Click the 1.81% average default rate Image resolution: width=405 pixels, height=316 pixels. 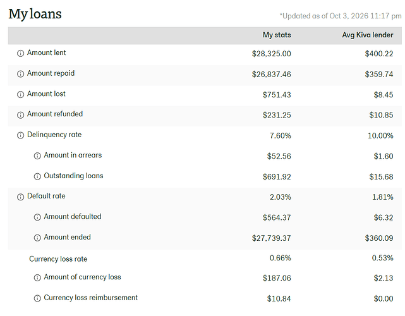click(382, 197)
